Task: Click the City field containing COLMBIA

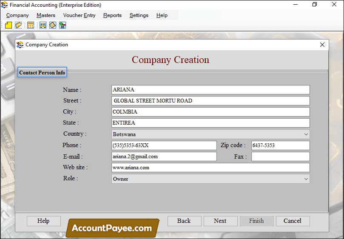Action: [x=210, y=112]
